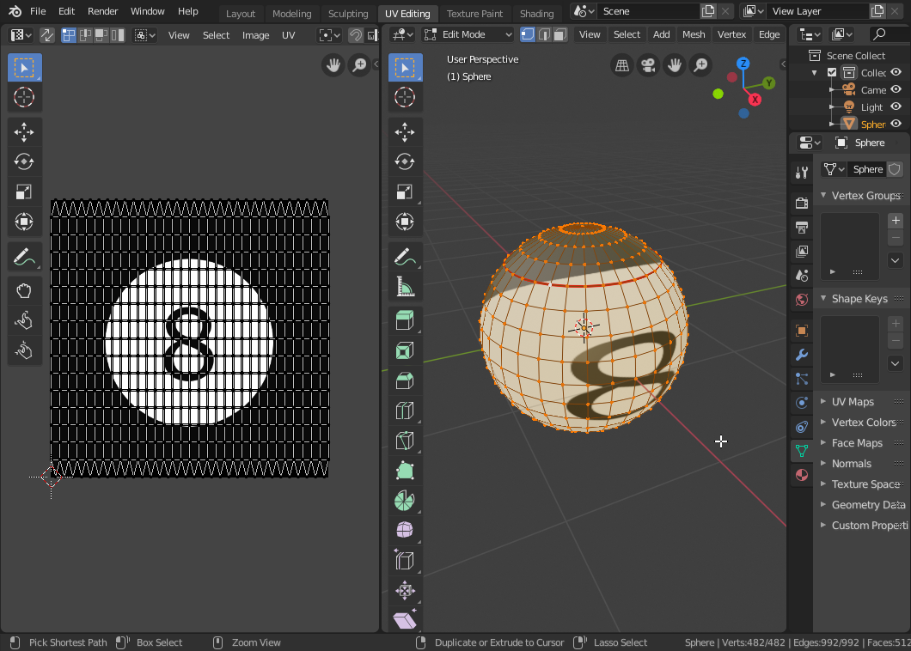Open the pivot point dropdown in UV editor
Screen dimensions: 911x651
pos(329,35)
